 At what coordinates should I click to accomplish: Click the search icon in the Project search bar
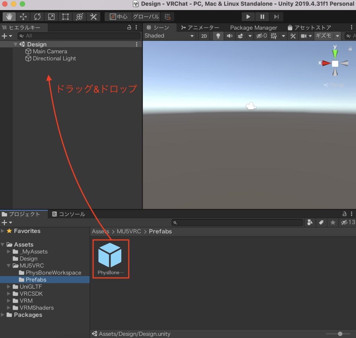tap(175, 222)
